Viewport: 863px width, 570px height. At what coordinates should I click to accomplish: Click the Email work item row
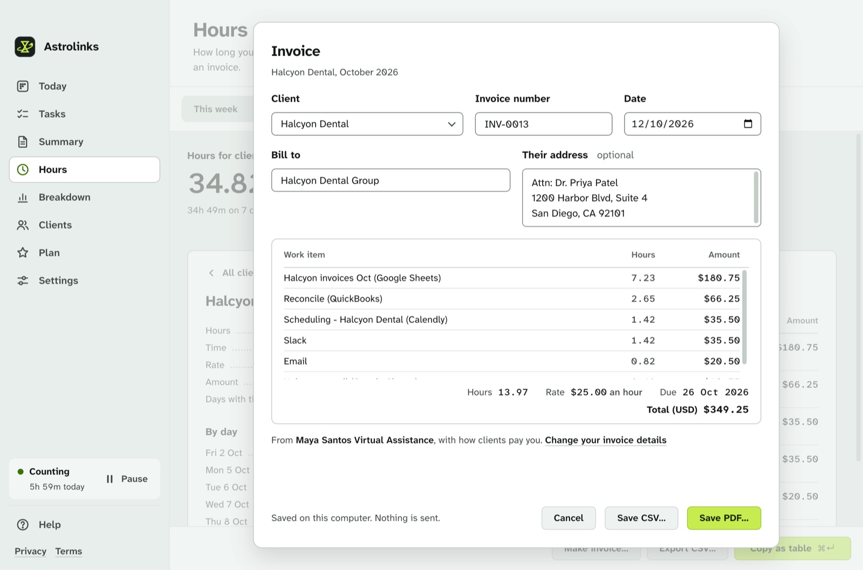click(x=512, y=361)
